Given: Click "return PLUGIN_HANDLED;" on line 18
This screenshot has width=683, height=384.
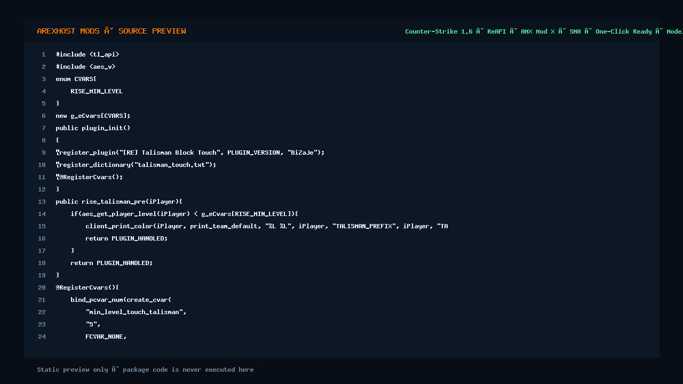Looking at the screenshot, I should point(112,263).
